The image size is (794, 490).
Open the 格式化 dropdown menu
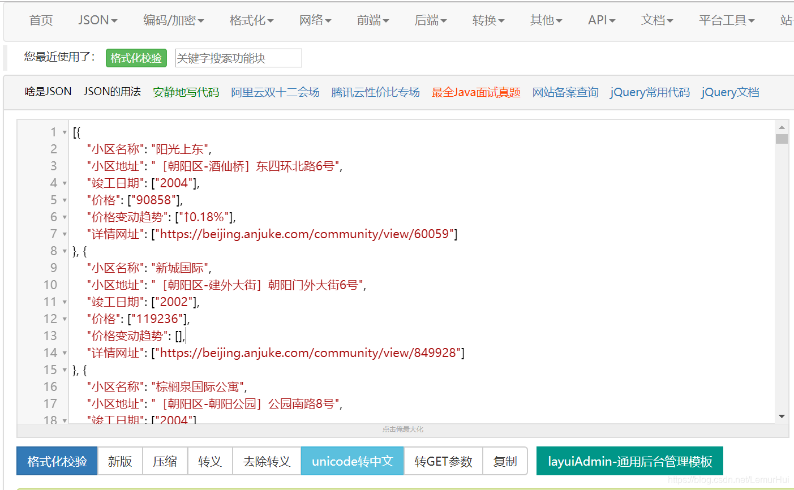[x=251, y=20]
